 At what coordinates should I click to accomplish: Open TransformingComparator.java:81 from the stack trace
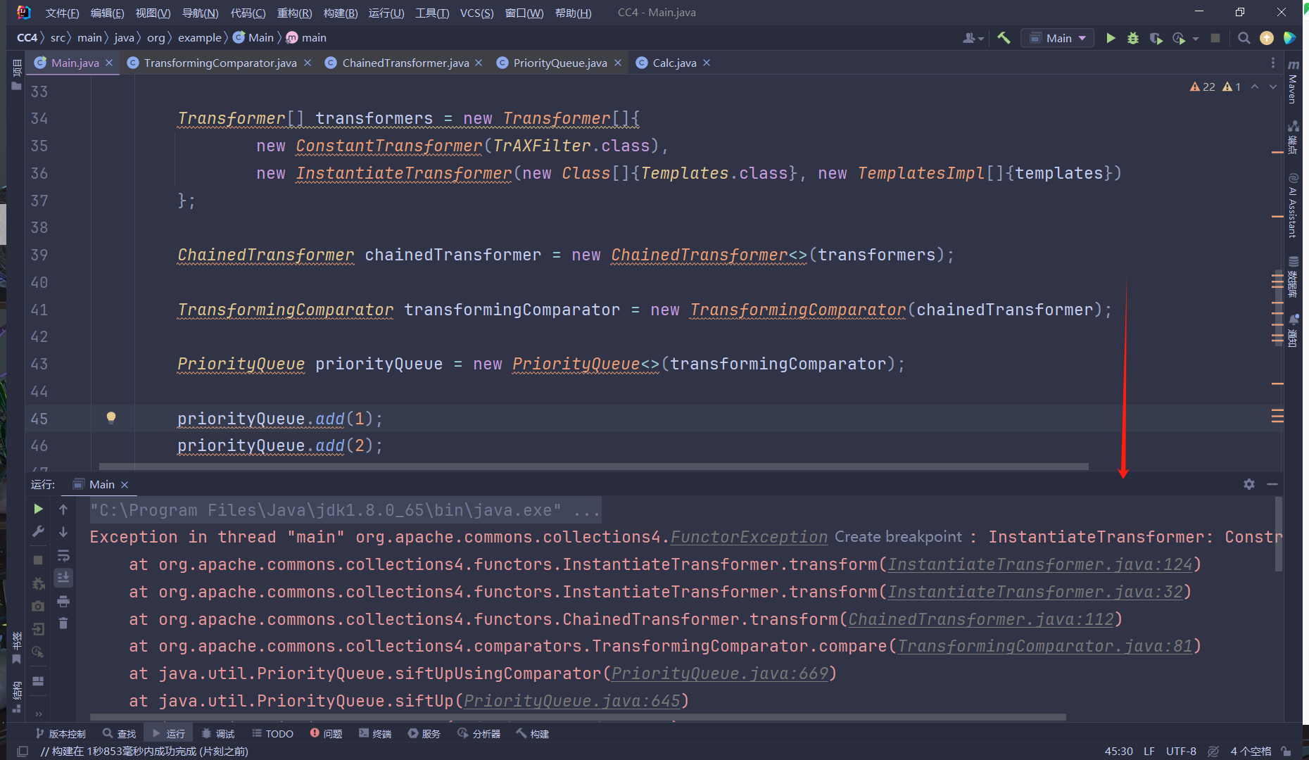[x=1046, y=645]
